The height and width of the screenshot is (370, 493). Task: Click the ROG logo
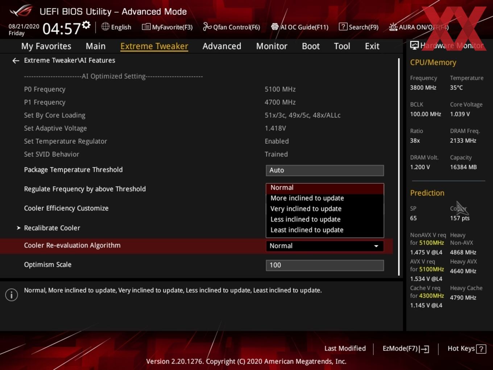pos(21,11)
